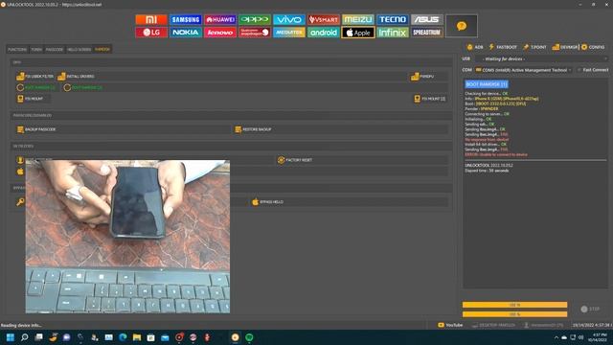
Task: Select the Vsmart brand logo
Action: click(x=324, y=19)
